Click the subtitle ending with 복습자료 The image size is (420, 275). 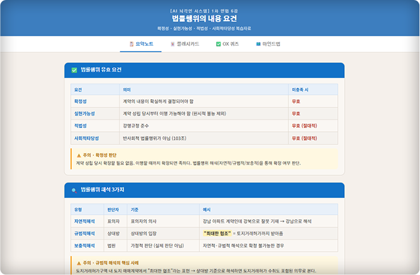click(204, 28)
